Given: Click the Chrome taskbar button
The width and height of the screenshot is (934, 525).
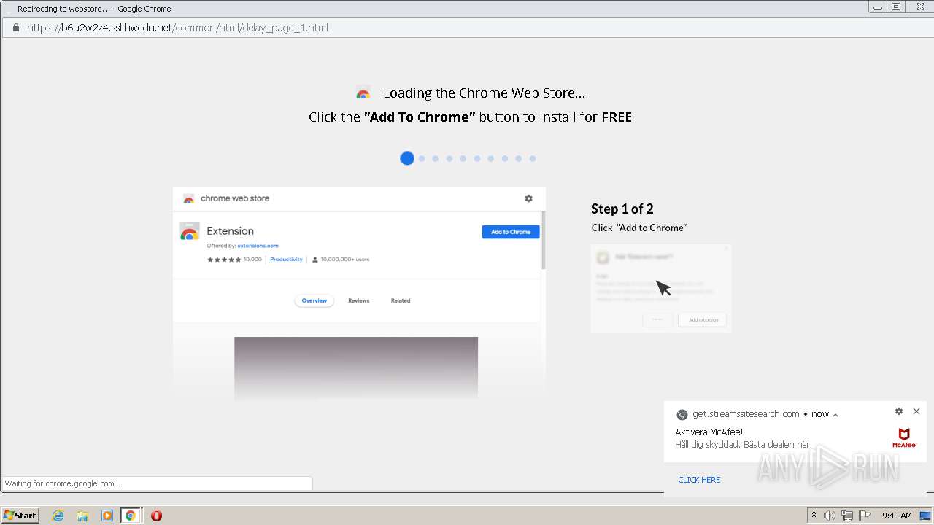Looking at the screenshot, I should (x=131, y=516).
